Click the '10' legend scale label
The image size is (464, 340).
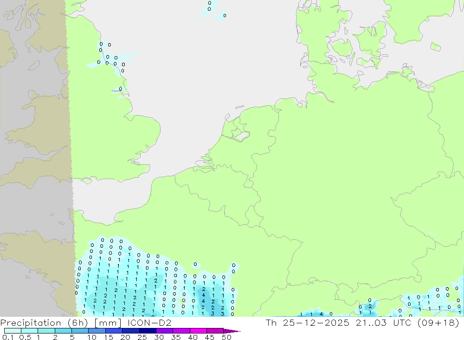pos(92,337)
